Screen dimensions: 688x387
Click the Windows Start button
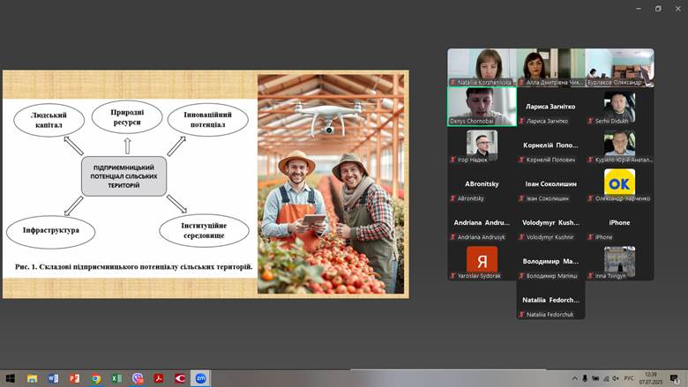click(10, 378)
